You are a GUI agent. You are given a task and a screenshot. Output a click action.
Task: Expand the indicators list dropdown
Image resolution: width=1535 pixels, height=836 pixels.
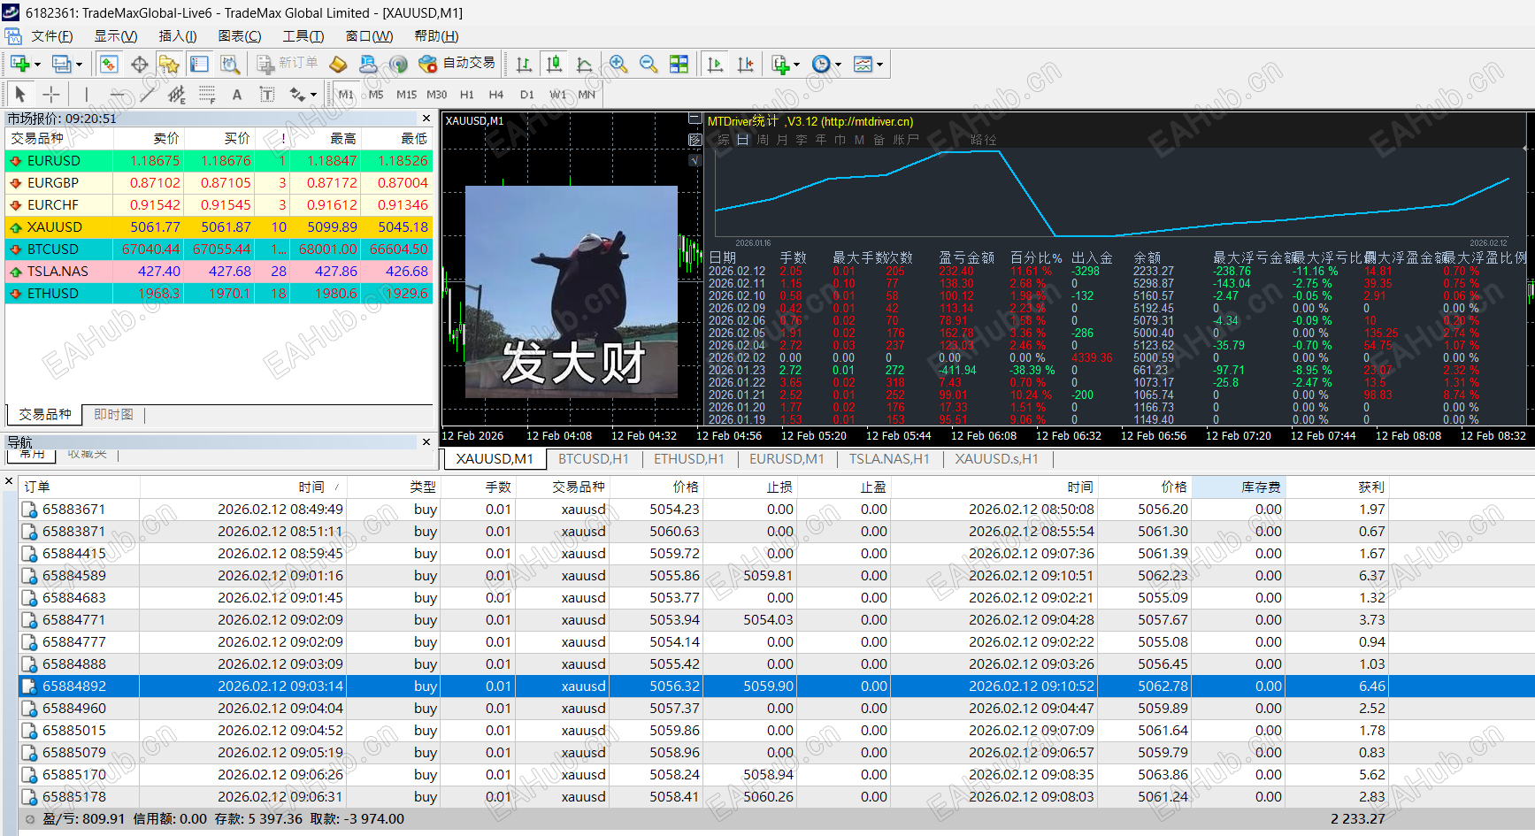(796, 65)
